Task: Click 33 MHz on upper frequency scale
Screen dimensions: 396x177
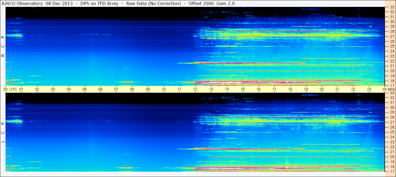Action: tap(392, 7)
